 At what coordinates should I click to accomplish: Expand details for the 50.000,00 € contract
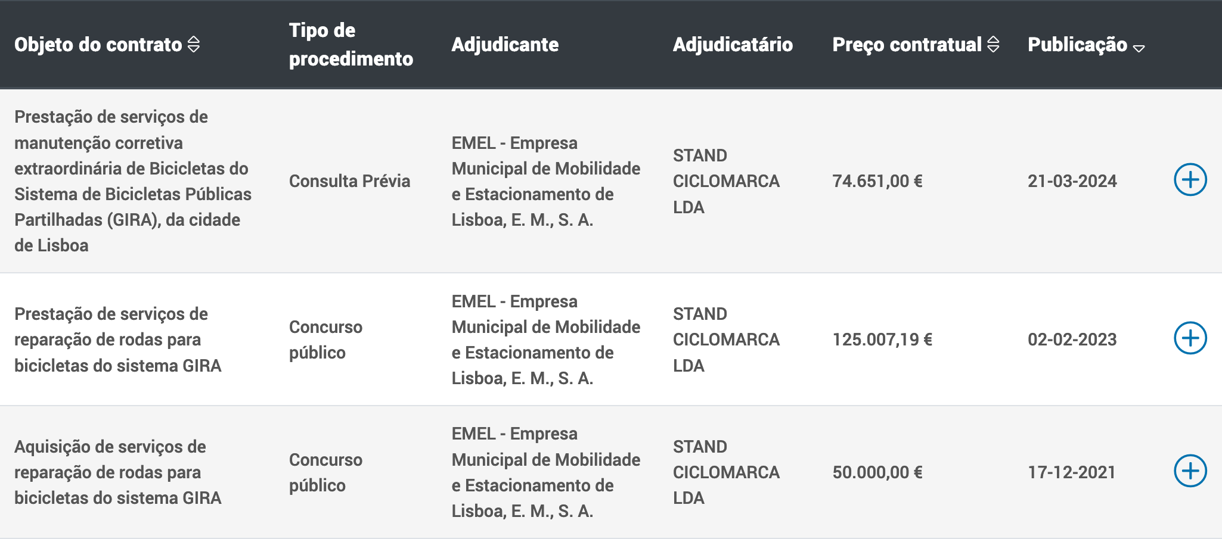click(x=1190, y=471)
